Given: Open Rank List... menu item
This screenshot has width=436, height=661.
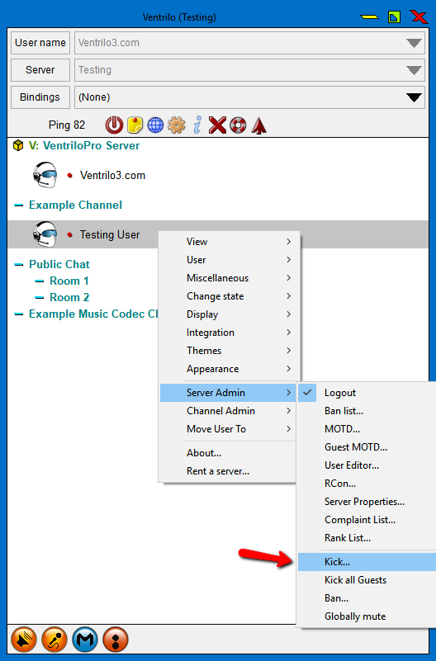Looking at the screenshot, I should point(367,537).
